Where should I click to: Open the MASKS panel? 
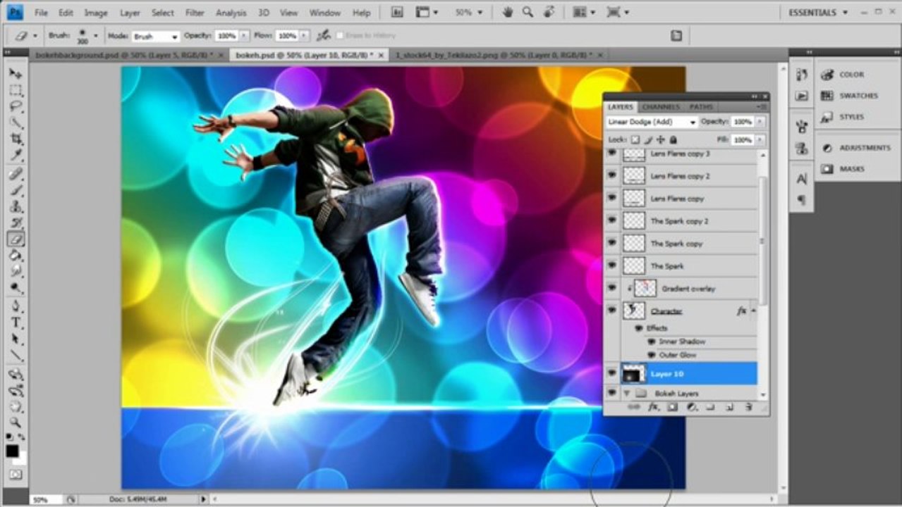(x=851, y=169)
